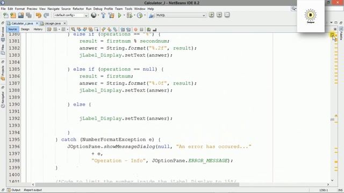The width and height of the screenshot is (344, 193).
Task: Click the Debug Project icon
Action: [x=130, y=16]
